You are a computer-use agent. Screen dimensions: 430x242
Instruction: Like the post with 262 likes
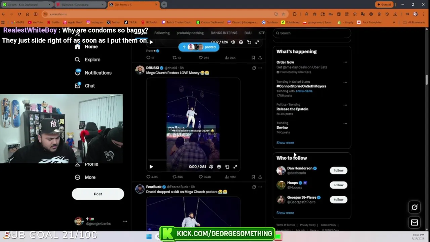204,58
